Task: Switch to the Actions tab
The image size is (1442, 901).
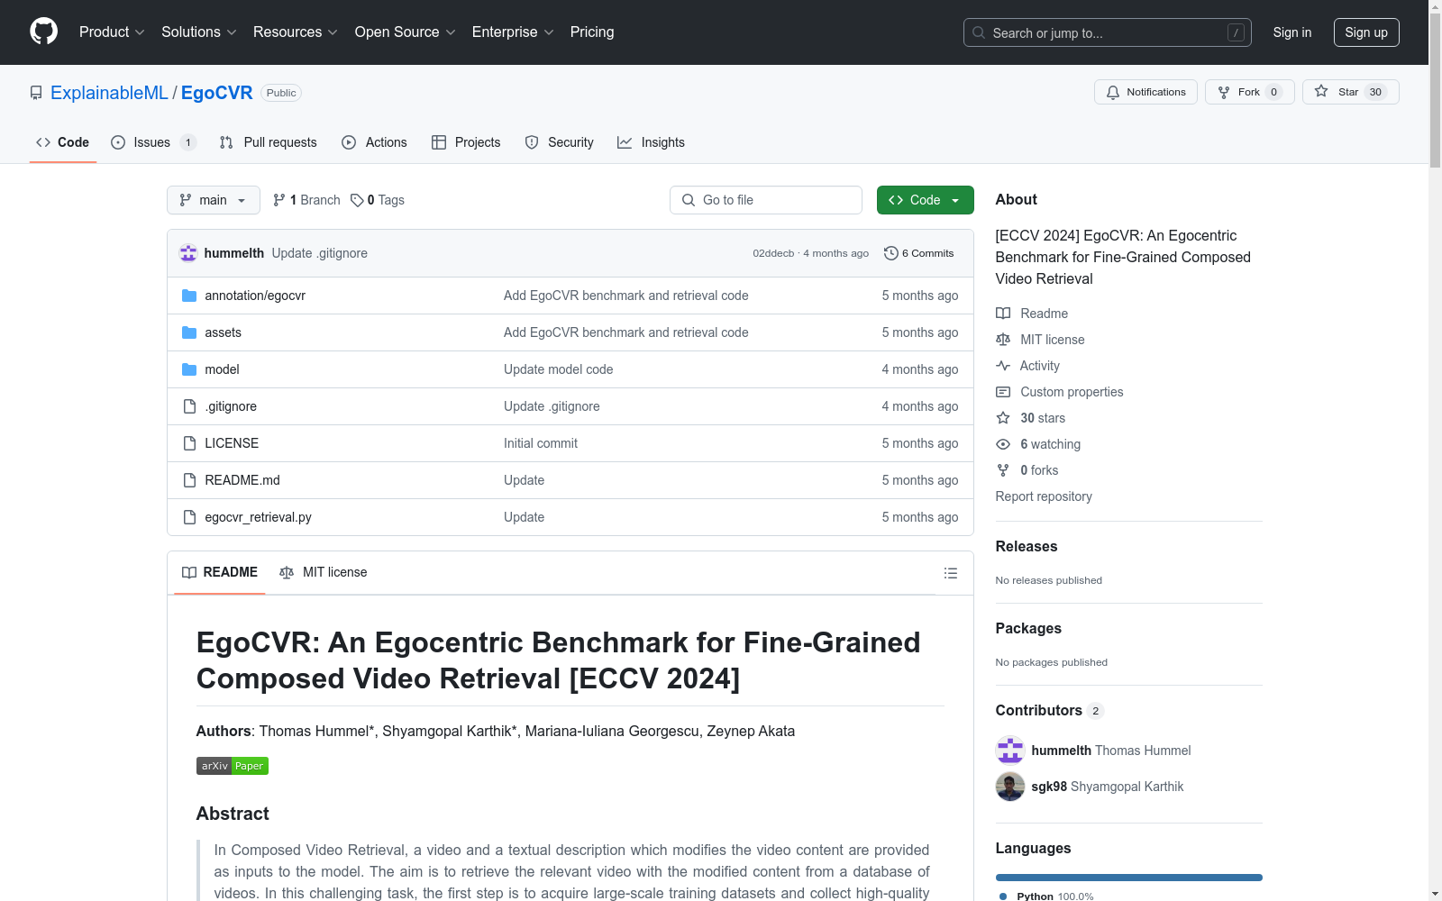Action: (x=374, y=142)
